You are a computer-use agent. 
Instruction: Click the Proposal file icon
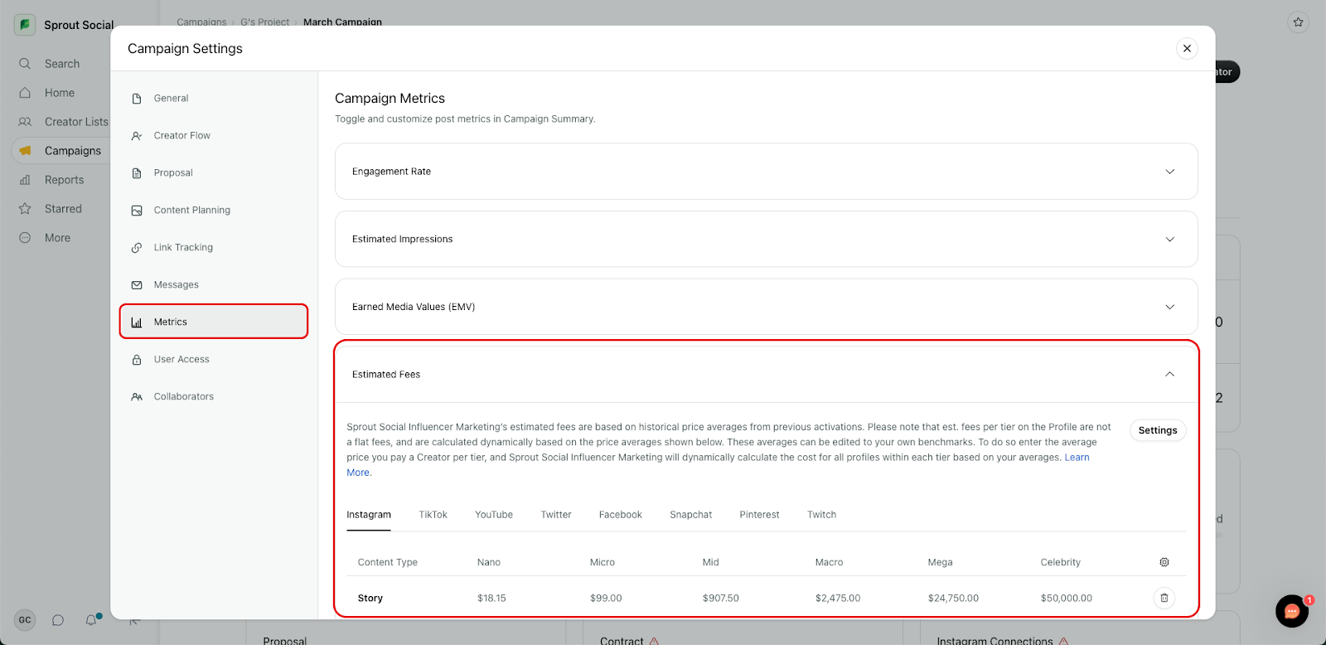(x=137, y=173)
